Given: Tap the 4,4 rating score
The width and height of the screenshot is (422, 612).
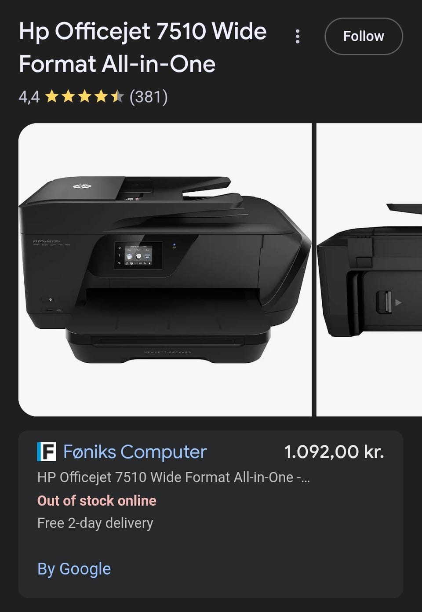Looking at the screenshot, I should (29, 97).
